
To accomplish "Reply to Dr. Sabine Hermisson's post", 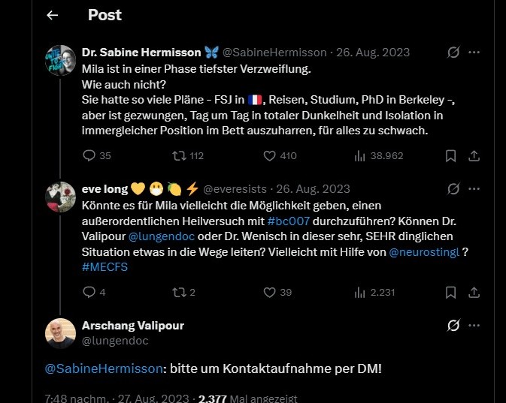I will point(89,156).
